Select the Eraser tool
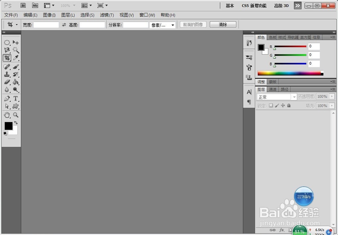338x235 pixels. pyautogui.click(x=7, y=82)
